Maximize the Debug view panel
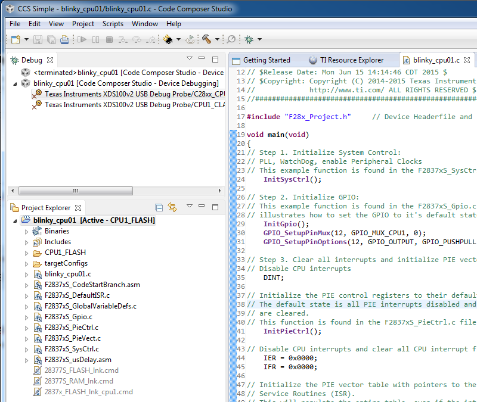Viewport: 477px width, 402px height. (215, 59)
